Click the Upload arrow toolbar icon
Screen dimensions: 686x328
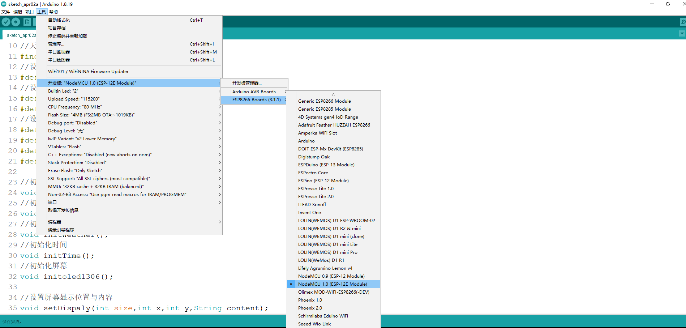click(x=16, y=22)
